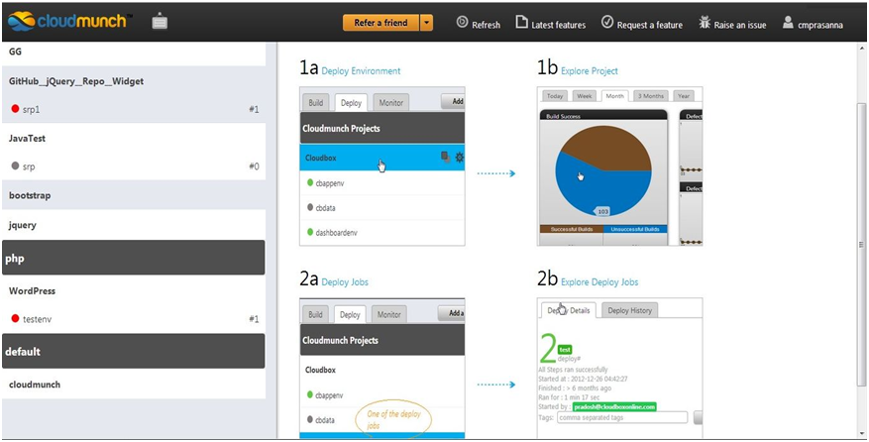The height and width of the screenshot is (442, 869).
Task: Click the Raise an issue link
Action: point(740,25)
